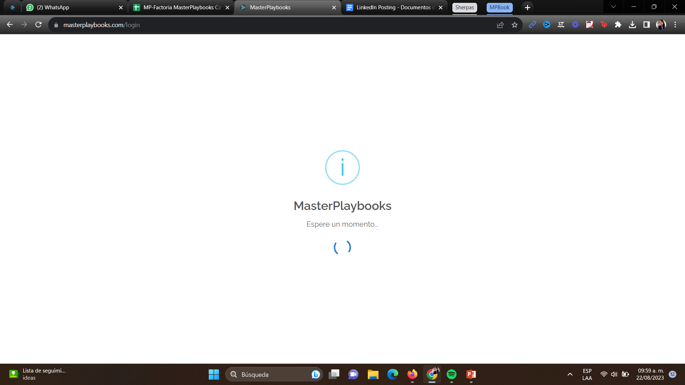Screen dimensions: 685x385
Task: Open Bing chat in the search box
Action: [315, 374]
